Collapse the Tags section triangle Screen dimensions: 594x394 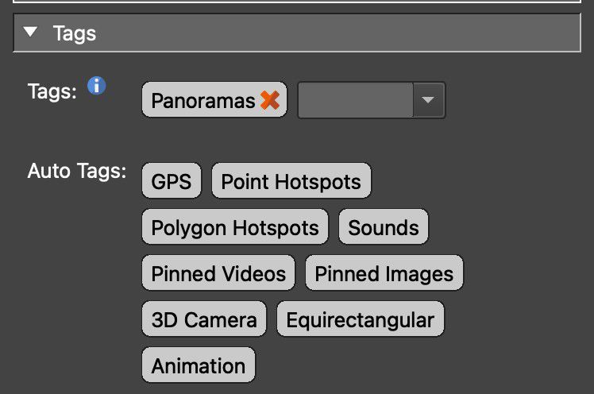(x=30, y=32)
